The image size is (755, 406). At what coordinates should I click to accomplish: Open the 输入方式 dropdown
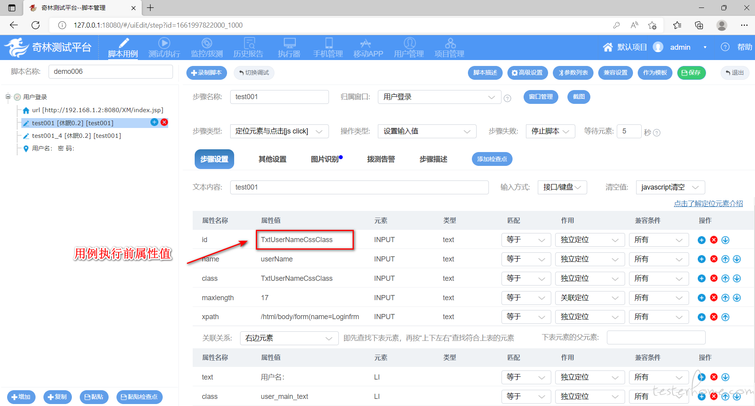(562, 187)
